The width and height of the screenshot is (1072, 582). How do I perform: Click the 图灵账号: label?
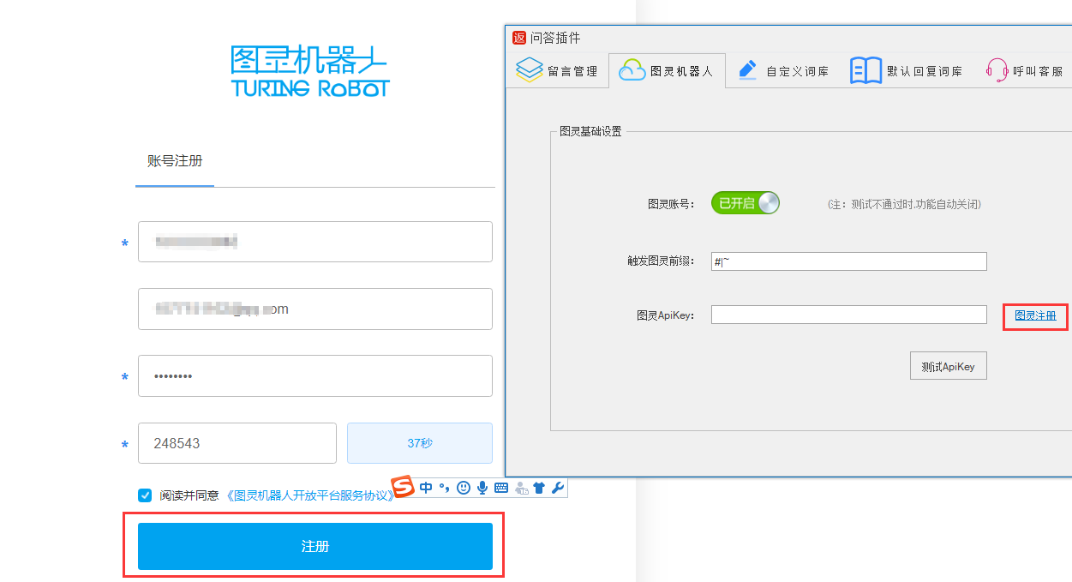click(x=671, y=204)
